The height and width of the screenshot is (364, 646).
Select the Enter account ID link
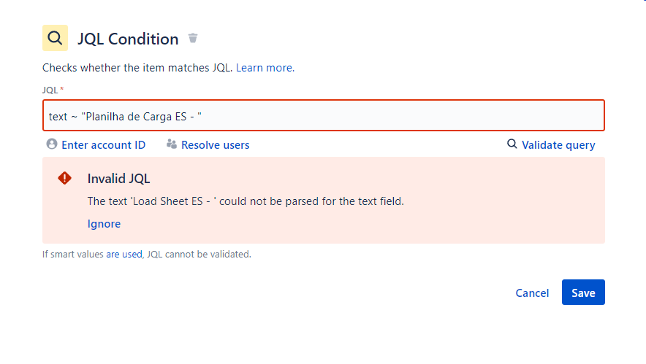point(104,144)
